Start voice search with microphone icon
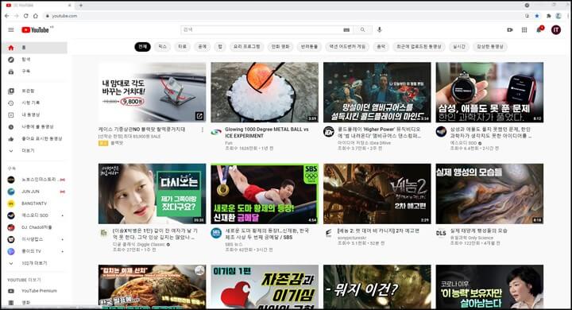The width and height of the screenshot is (572, 310). [380, 30]
